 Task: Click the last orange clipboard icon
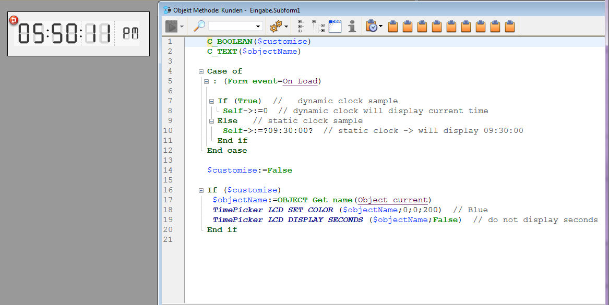coord(510,26)
